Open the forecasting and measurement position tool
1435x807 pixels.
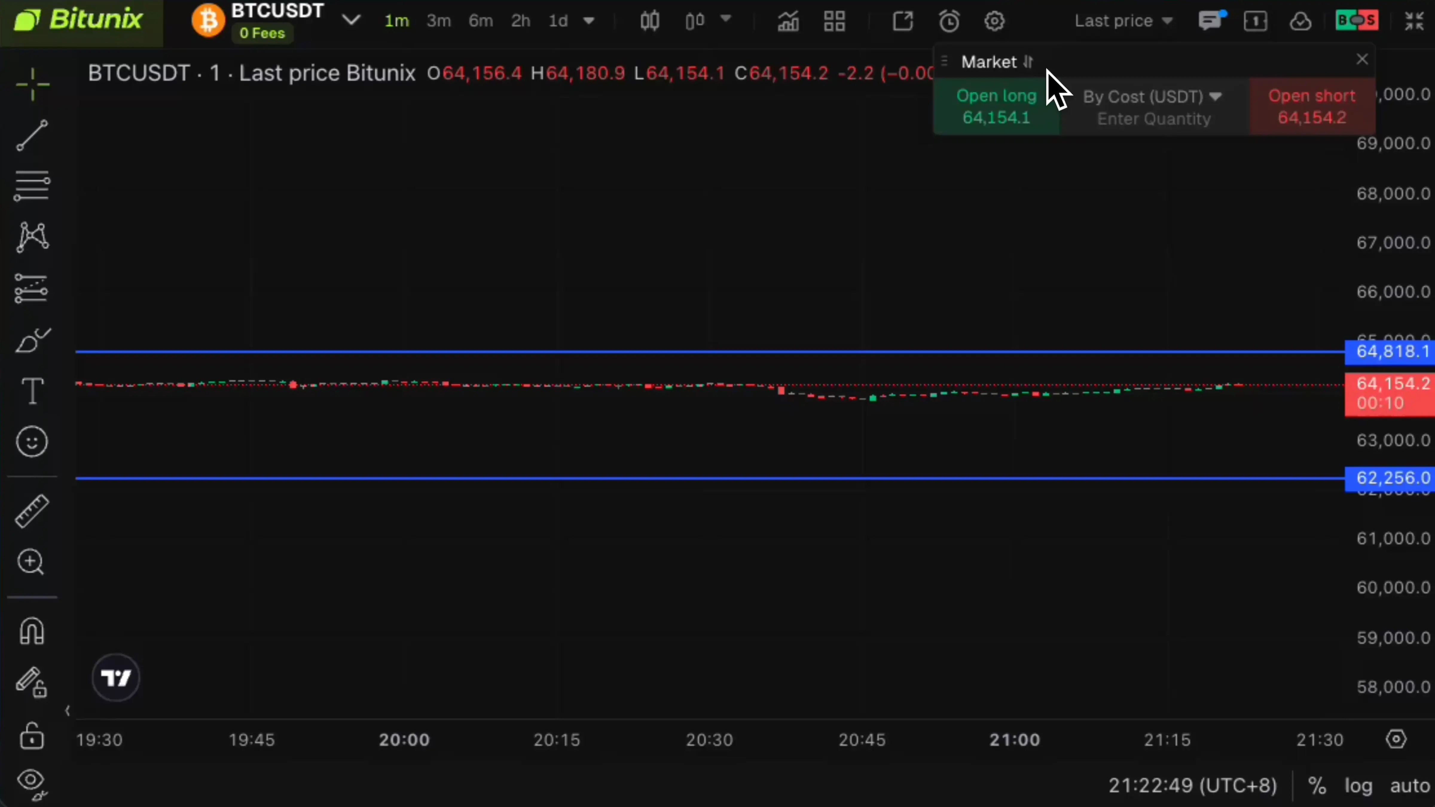tap(32, 288)
